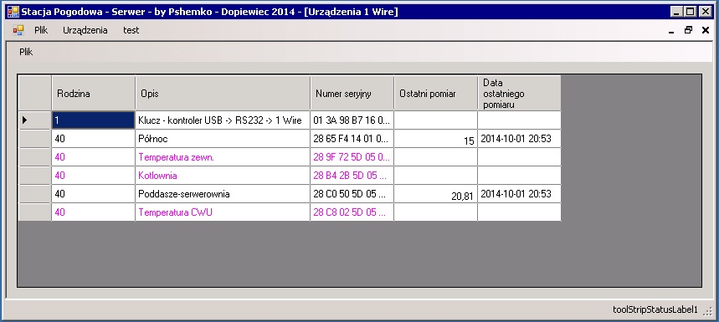Sort by the Opis column header
The width and height of the screenshot is (719, 322).
click(x=223, y=94)
